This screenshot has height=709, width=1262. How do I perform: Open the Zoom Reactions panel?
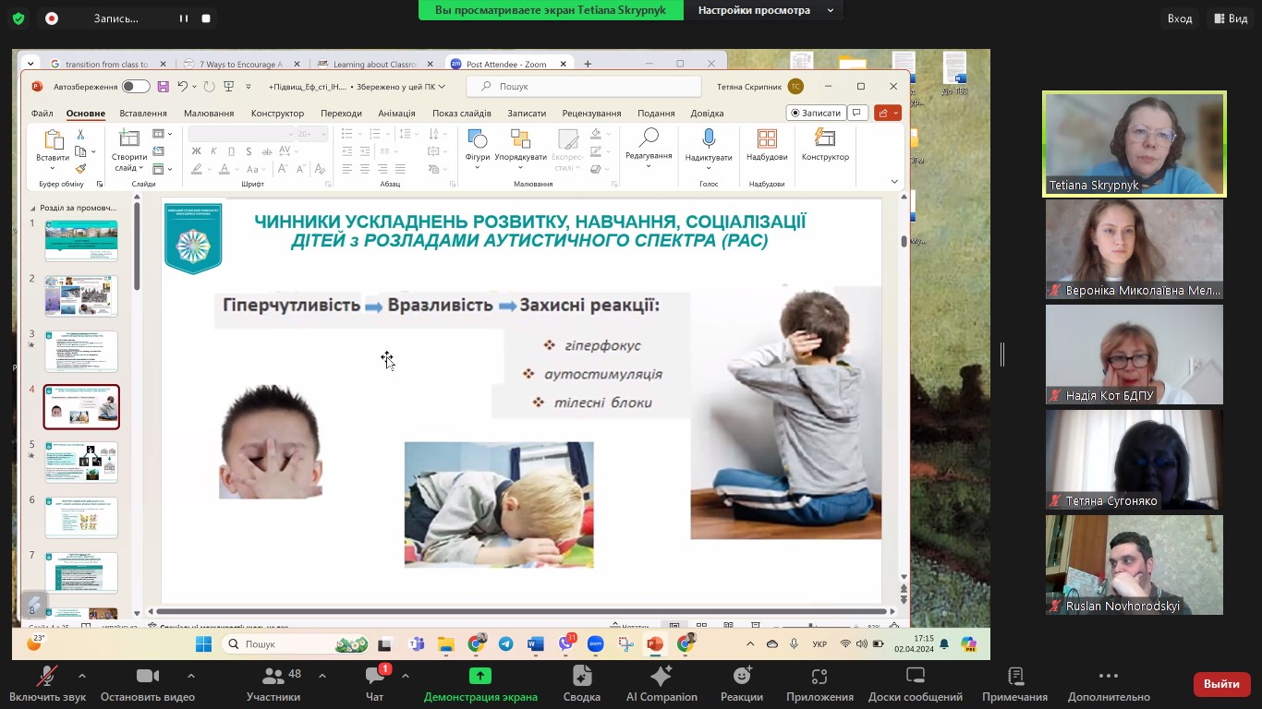click(x=741, y=684)
